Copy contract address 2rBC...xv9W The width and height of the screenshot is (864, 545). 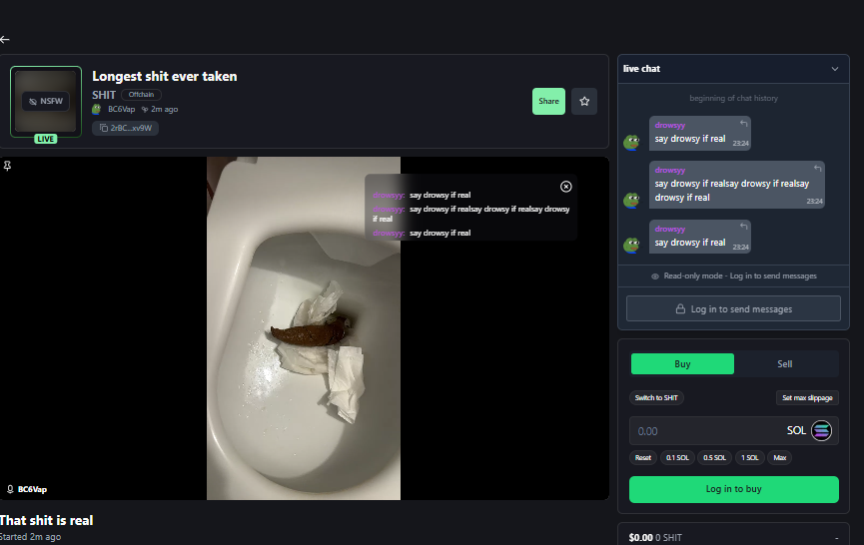125,128
